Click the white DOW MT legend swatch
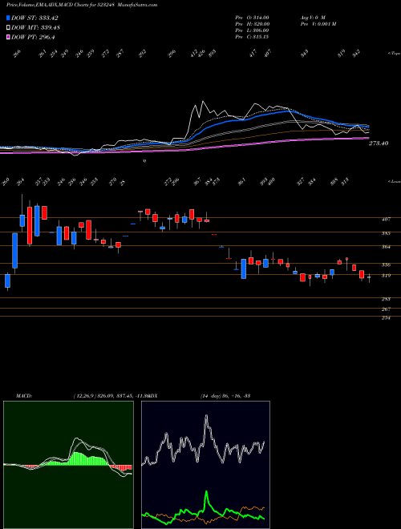Viewport: 401px width, 529px height. tap(8, 28)
